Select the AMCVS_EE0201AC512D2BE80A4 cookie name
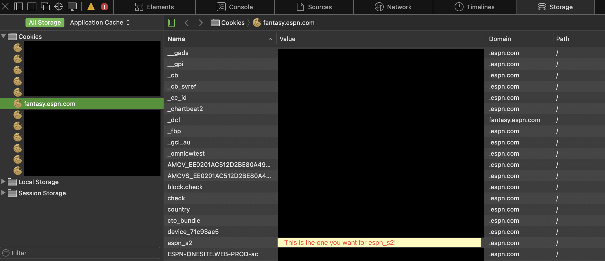 (x=219, y=176)
